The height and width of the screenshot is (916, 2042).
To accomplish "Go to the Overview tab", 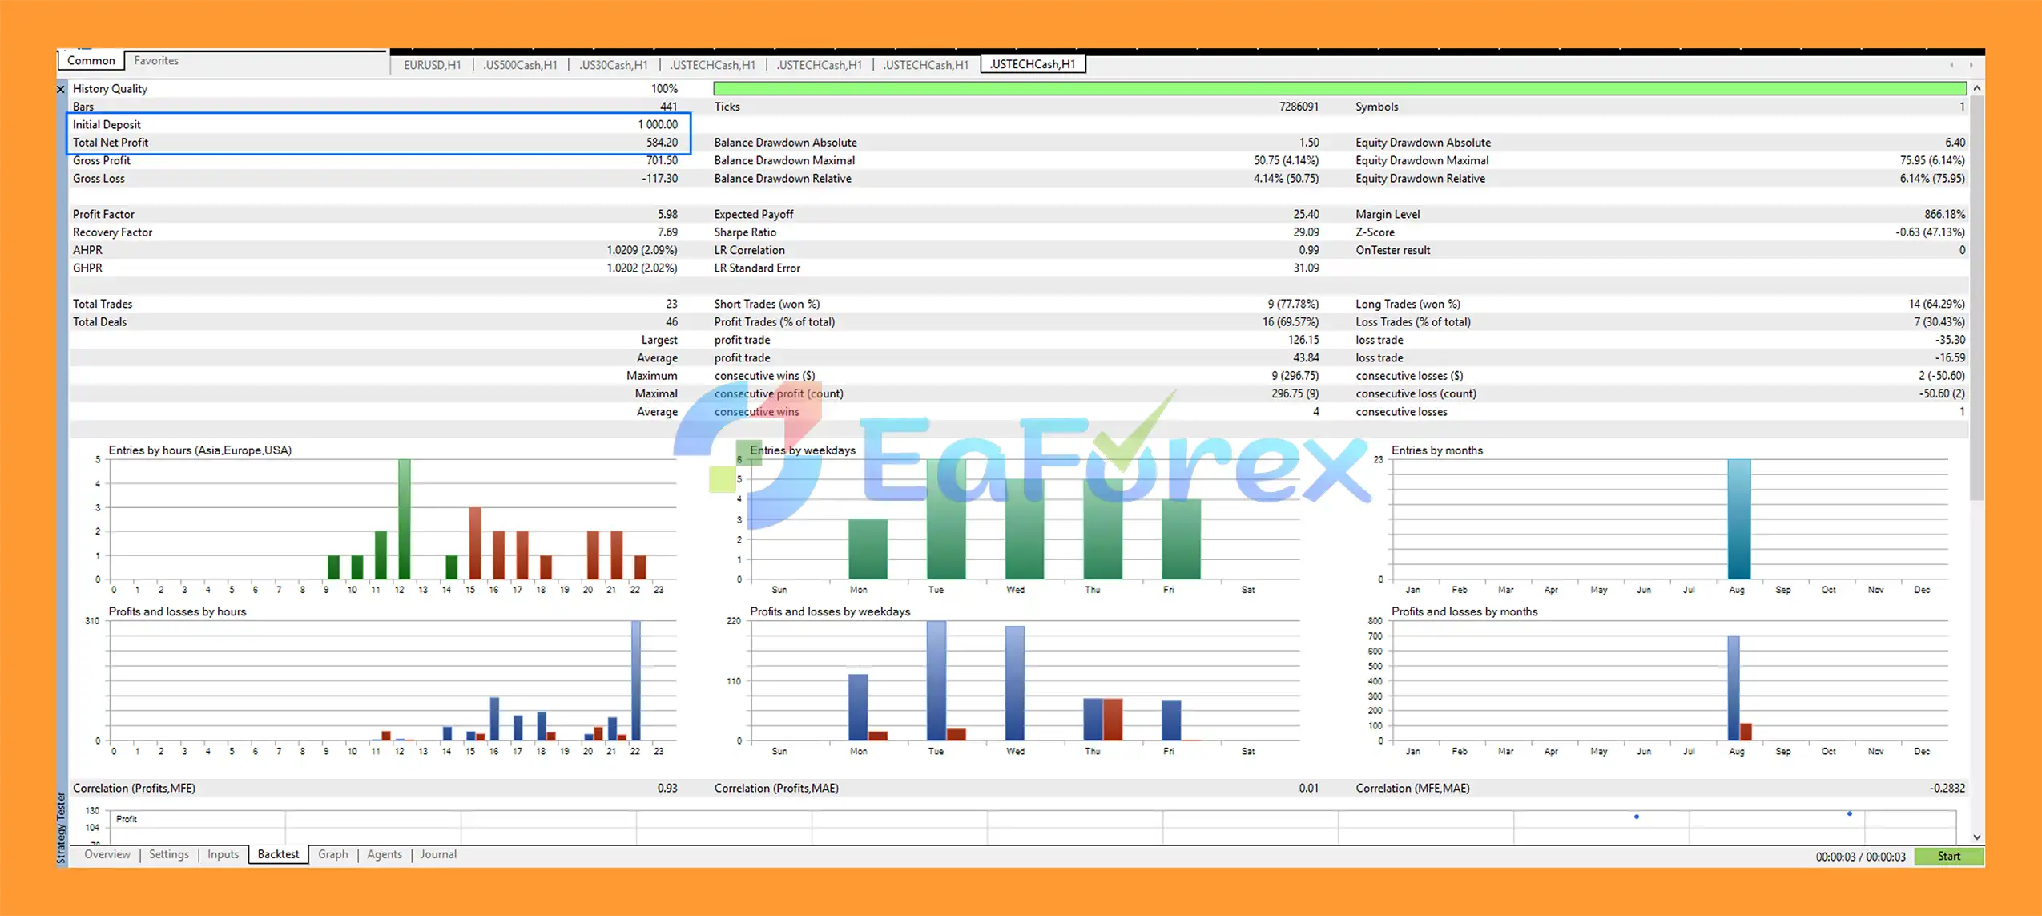I will coord(107,854).
